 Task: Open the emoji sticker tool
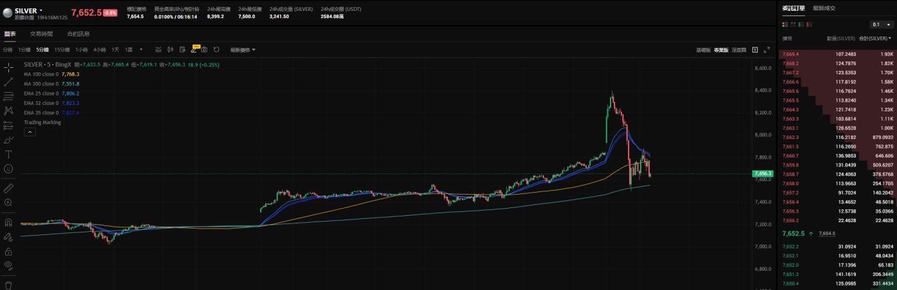[x=8, y=168]
